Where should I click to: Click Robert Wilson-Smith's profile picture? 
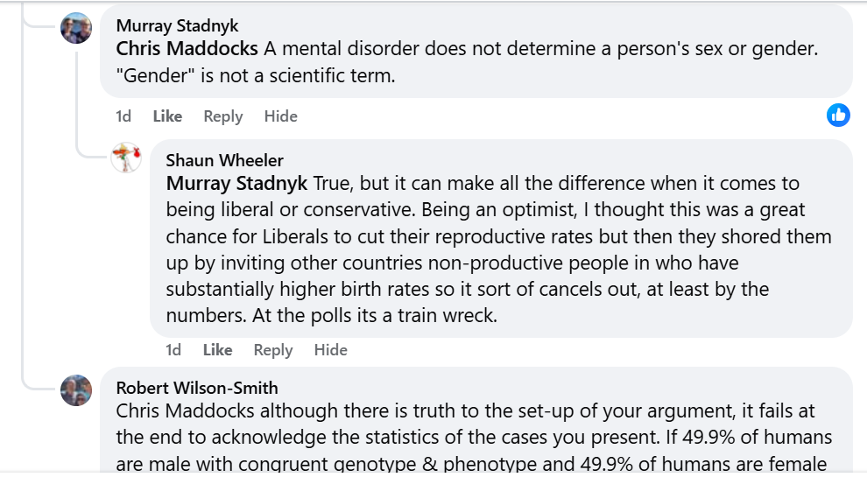(x=76, y=389)
